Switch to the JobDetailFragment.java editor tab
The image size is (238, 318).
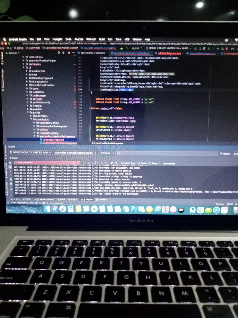point(169,53)
